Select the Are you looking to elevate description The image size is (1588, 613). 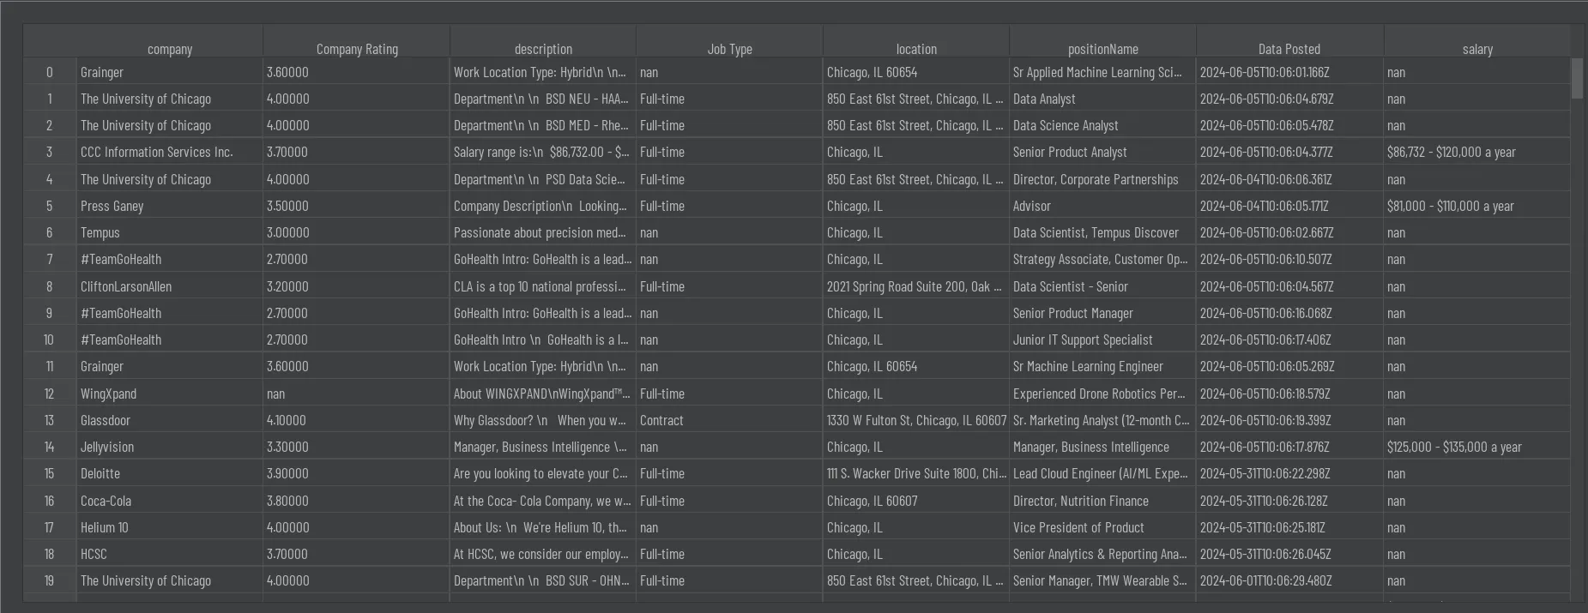(543, 473)
